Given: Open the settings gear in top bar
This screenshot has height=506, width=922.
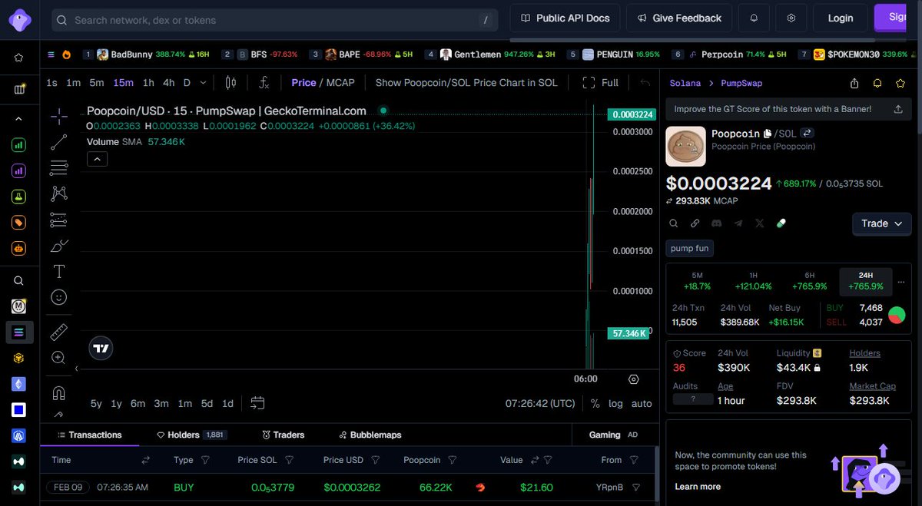Looking at the screenshot, I should tap(791, 18).
